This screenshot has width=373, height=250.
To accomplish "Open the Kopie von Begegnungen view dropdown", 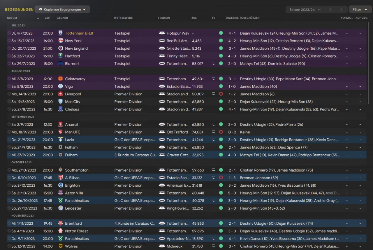I will tap(62, 9).
